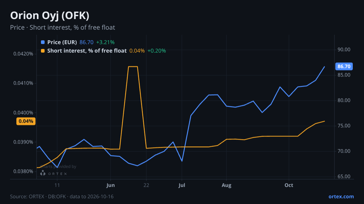Click the +0.20% short interest change
Screen dimensions: 364x204
coord(157,51)
